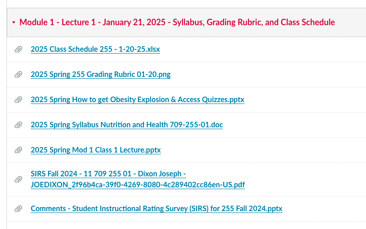Click the paperclip icon beside 2025 Class Schedule 255

(18, 49)
